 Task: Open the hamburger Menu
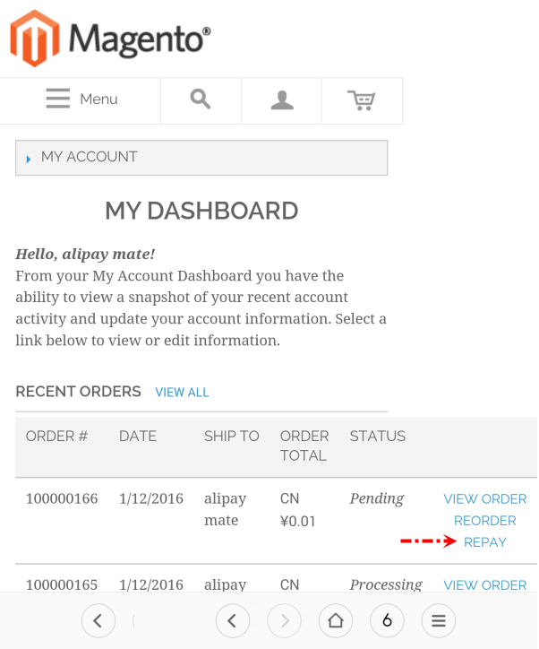[x=81, y=100]
